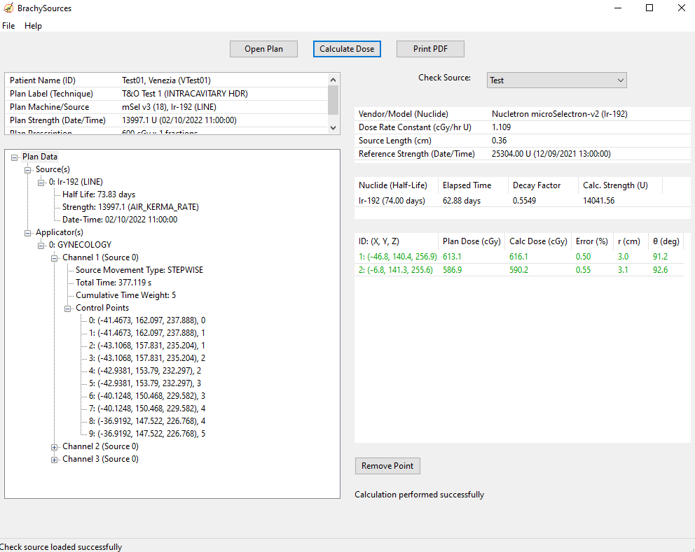
Task: Click the BrachySources app icon in title bar
Action: pyautogui.click(x=8, y=8)
